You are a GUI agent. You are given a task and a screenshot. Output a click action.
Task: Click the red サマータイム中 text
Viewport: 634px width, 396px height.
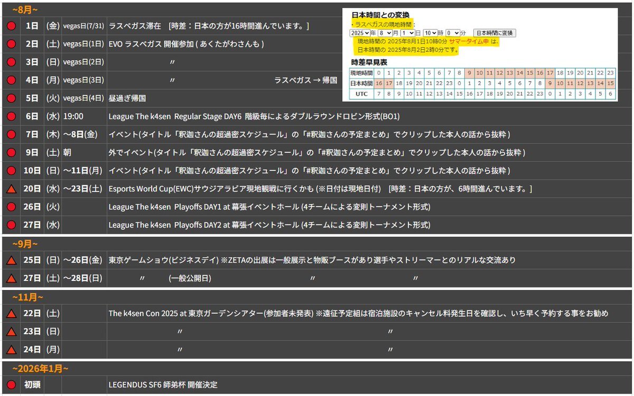[469, 41]
